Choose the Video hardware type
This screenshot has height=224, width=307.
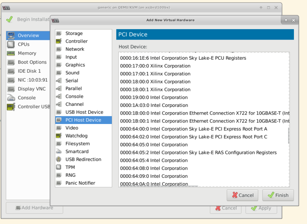(x=72, y=128)
